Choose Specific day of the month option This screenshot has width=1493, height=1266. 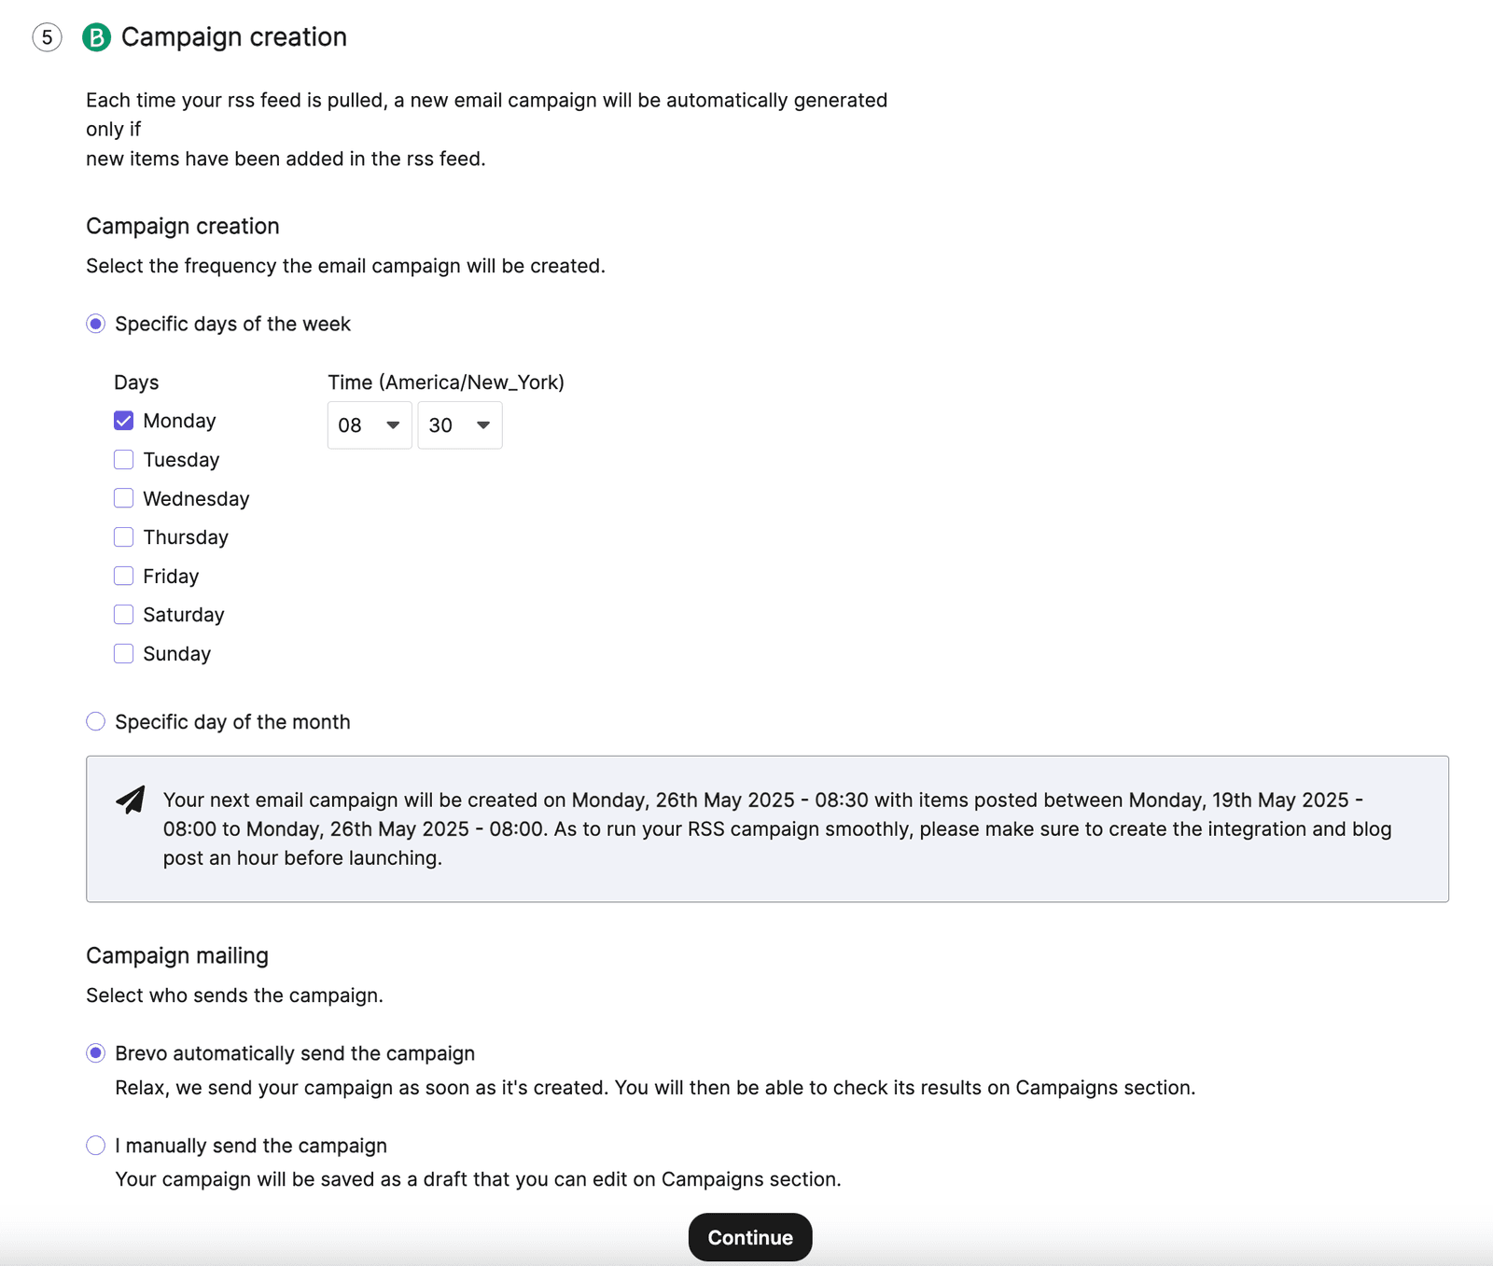(x=95, y=722)
